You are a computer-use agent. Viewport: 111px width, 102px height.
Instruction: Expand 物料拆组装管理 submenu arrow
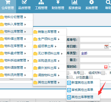(28, 61)
